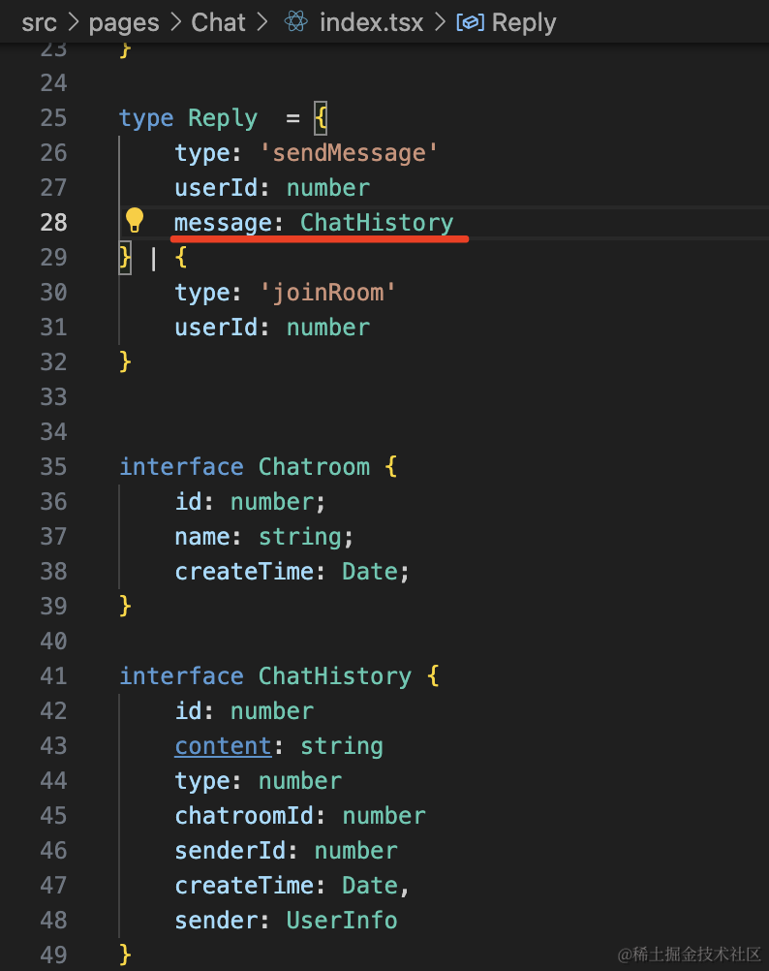Click the React file icon in breadcrumb
Screen dimensions: 769x971
296,21
